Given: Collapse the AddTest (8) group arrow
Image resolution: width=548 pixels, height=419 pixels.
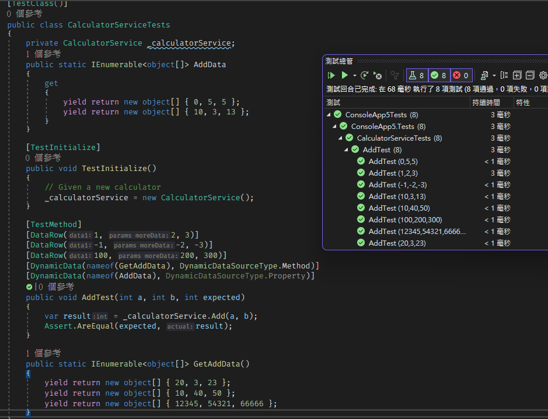Looking at the screenshot, I should click(347, 150).
